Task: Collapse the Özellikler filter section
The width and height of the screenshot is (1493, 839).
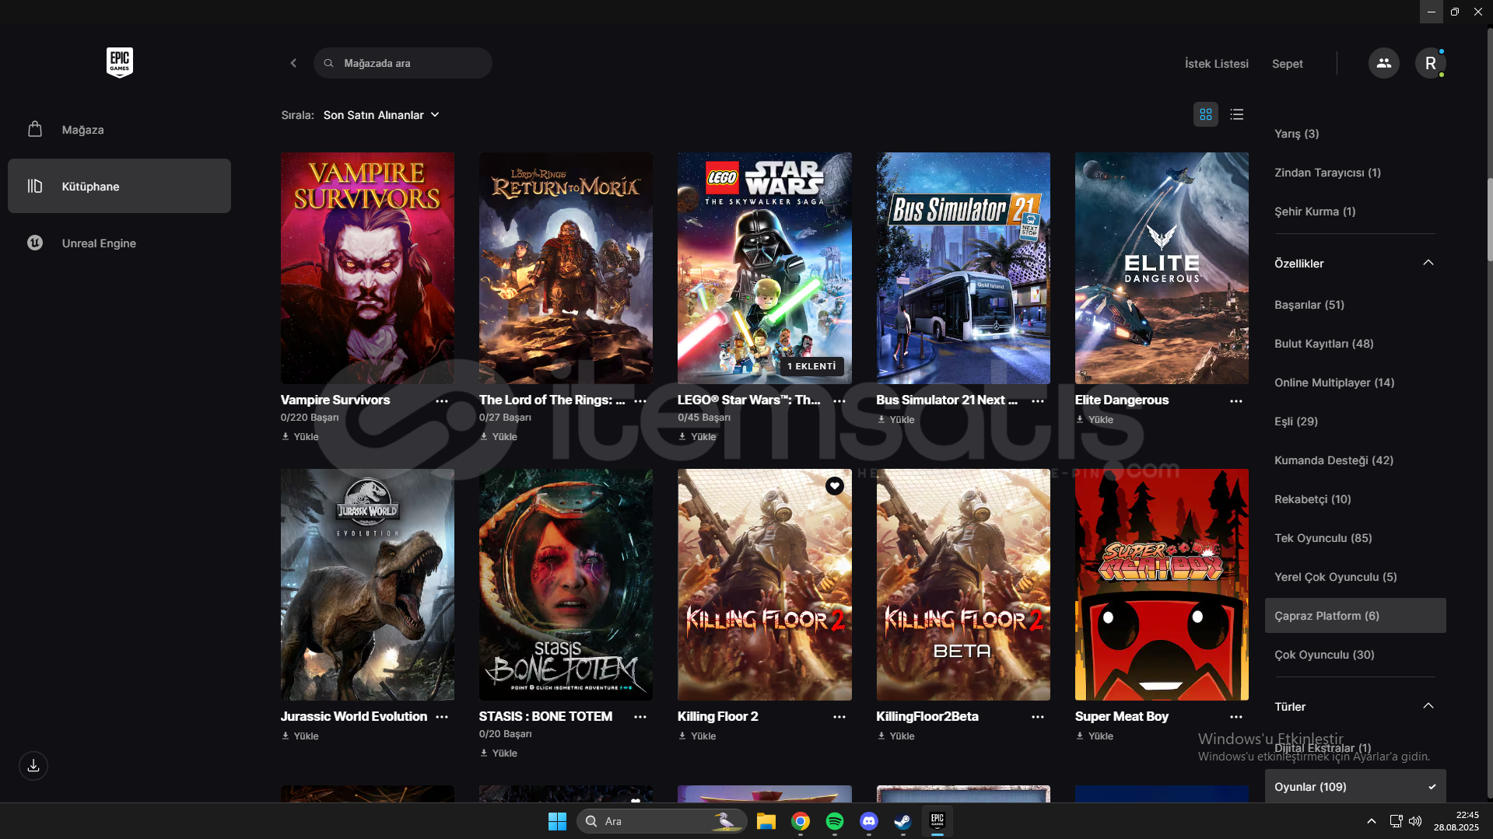Action: [1428, 263]
